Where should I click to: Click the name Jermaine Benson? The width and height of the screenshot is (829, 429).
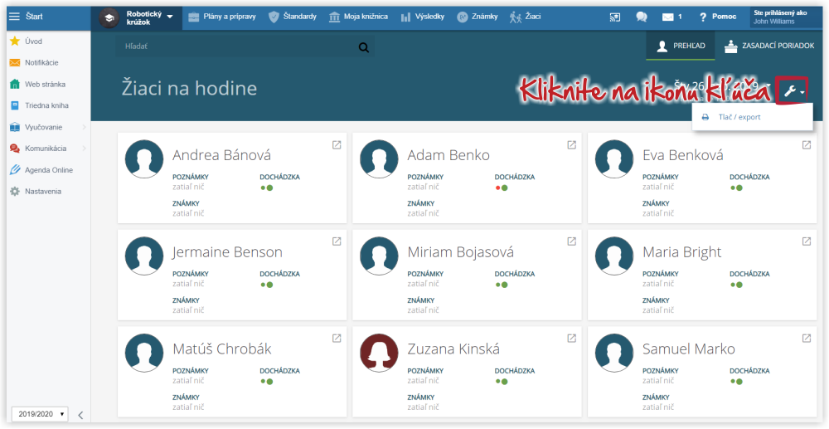tap(227, 252)
